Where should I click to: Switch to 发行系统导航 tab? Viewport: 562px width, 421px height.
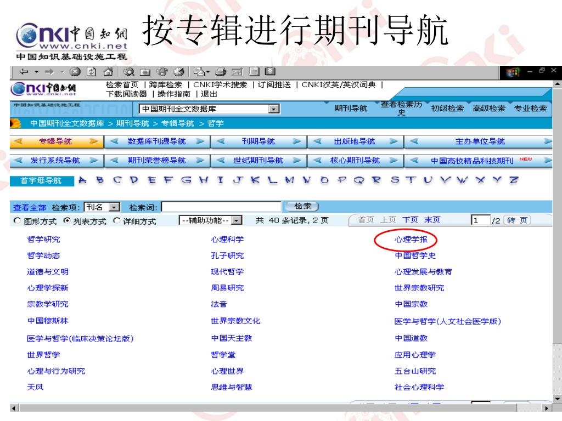57,161
